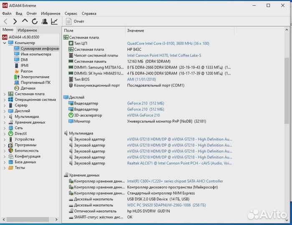The width and height of the screenshot is (292, 225).
Task: Expand the Сервер tree branch
Action: pyautogui.click(x=5, y=105)
